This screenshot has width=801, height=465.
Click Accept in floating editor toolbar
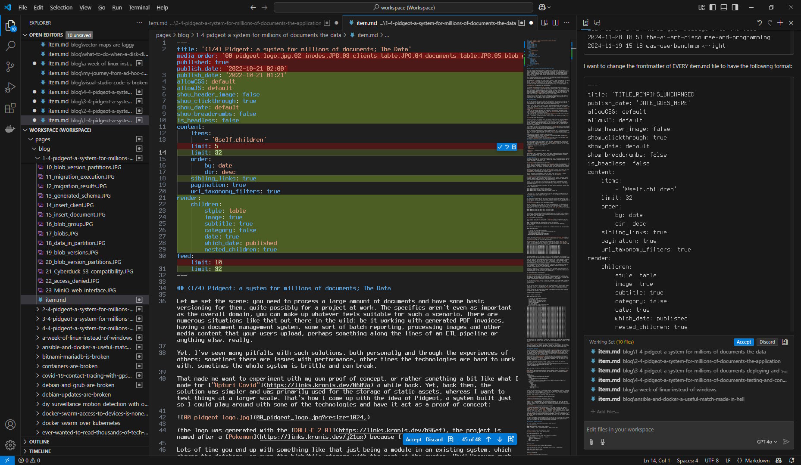413,439
